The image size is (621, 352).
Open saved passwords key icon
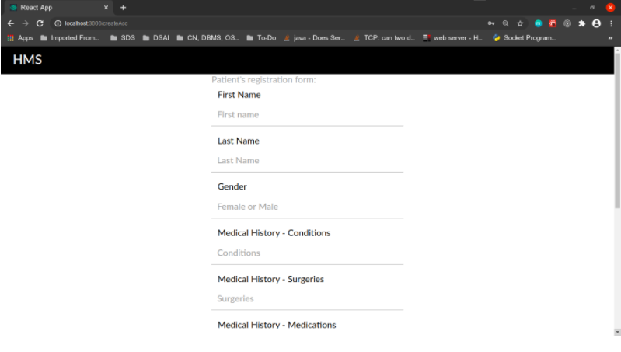coord(491,23)
